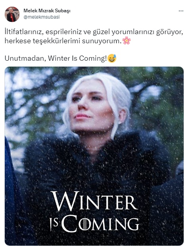Open the profile avatar photo
The width and height of the screenshot is (188, 246).
pyautogui.click(x=12, y=14)
